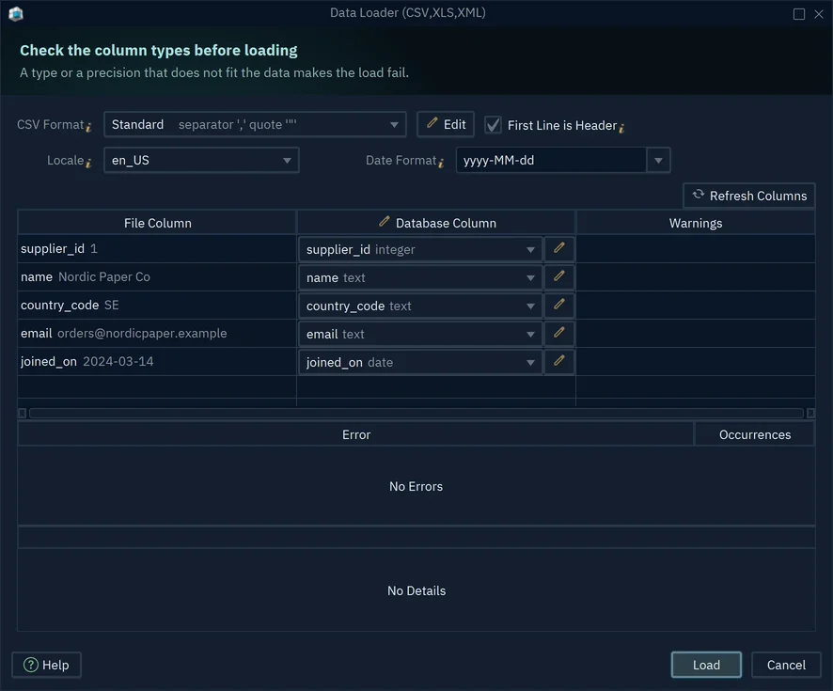The height and width of the screenshot is (691, 833).
Task: Click info icon next to First Line is Header
Action: click(x=621, y=128)
